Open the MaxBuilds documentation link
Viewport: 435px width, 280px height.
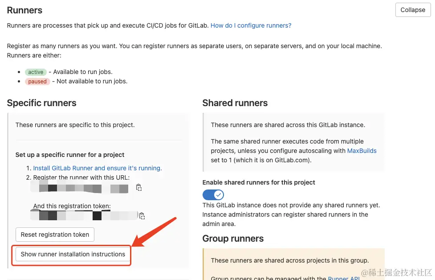click(x=362, y=151)
